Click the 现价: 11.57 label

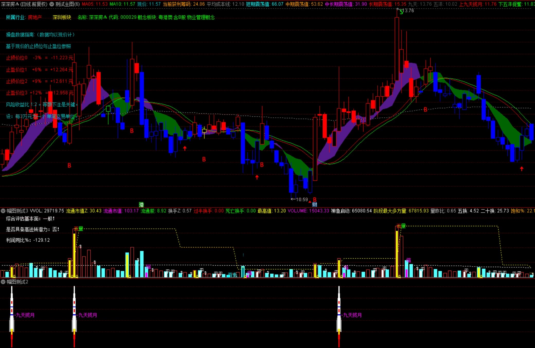pos(149,4)
